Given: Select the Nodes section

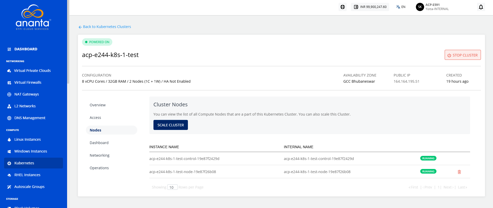Looking at the screenshot, I should [112, 130].
